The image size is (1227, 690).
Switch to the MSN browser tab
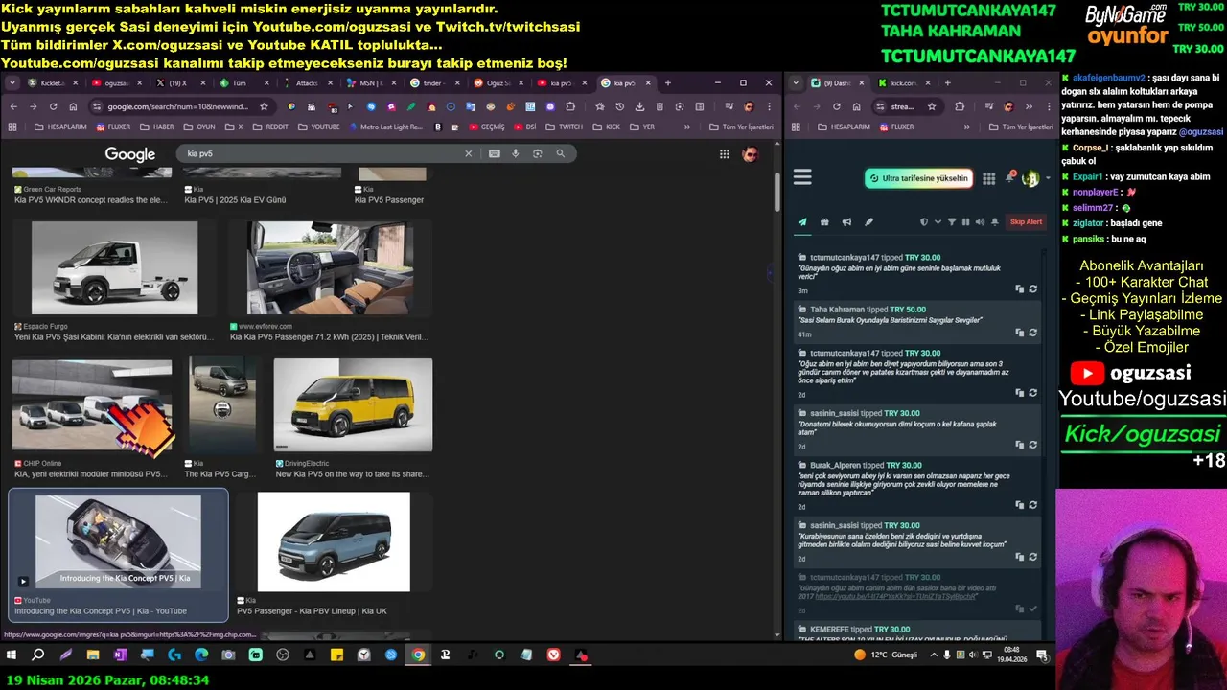pyautogui.click(x=372, y=83)
